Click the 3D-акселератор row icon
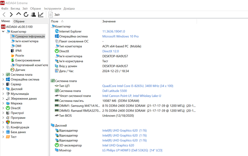Screen dimensions: 248x156 57,145
